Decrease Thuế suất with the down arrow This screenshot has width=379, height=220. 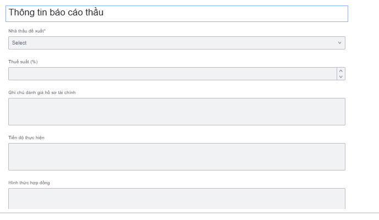[x=341, y=77]
